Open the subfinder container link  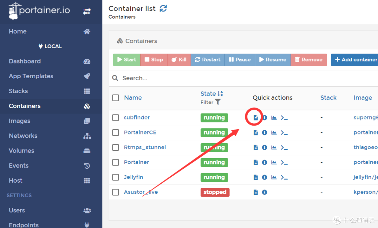(137, 117)
